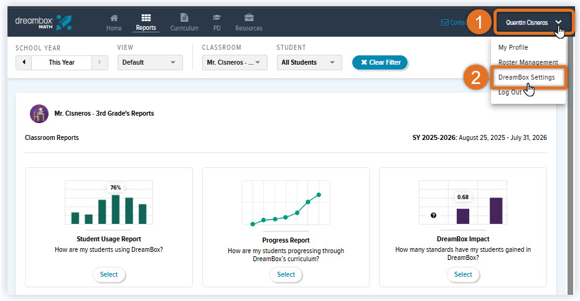Open the Curriculum section
The height and width of the screenshot is (301, 580).
coord(184,22)
